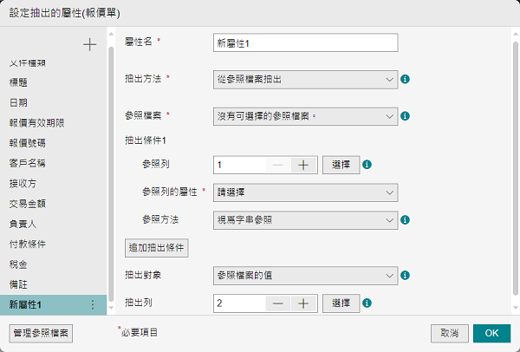Open the 抽出方法 dropdown
This screenshot has width=520, height=352.
coord(305,79)
